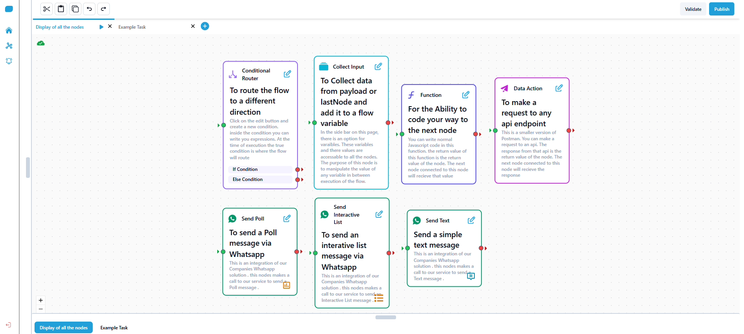Edit the Send Interactive List node
The image size is (744, 334).
pos(379,214)
